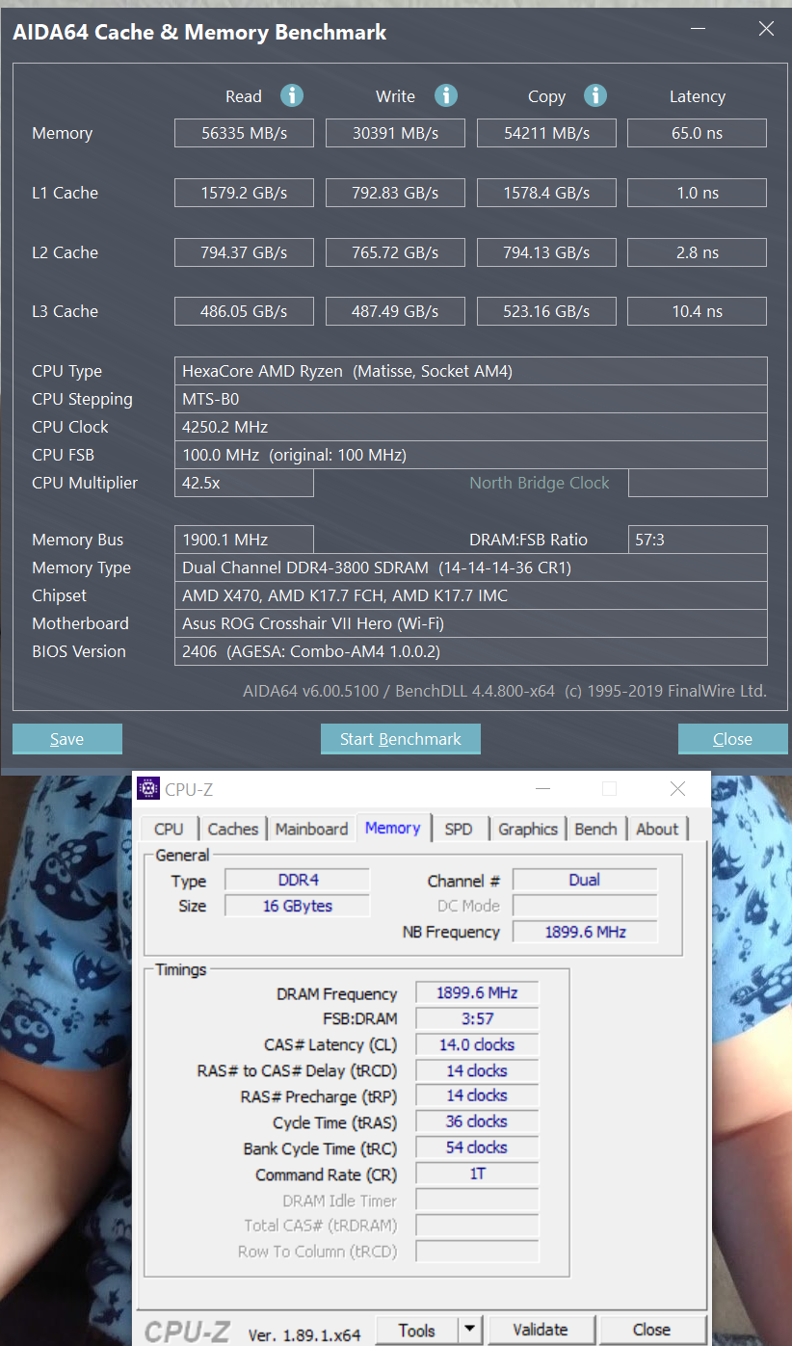This screenshot has height=1346, width=792.
Task: Switch to the Bench tab
Action: tap(595, 829)
